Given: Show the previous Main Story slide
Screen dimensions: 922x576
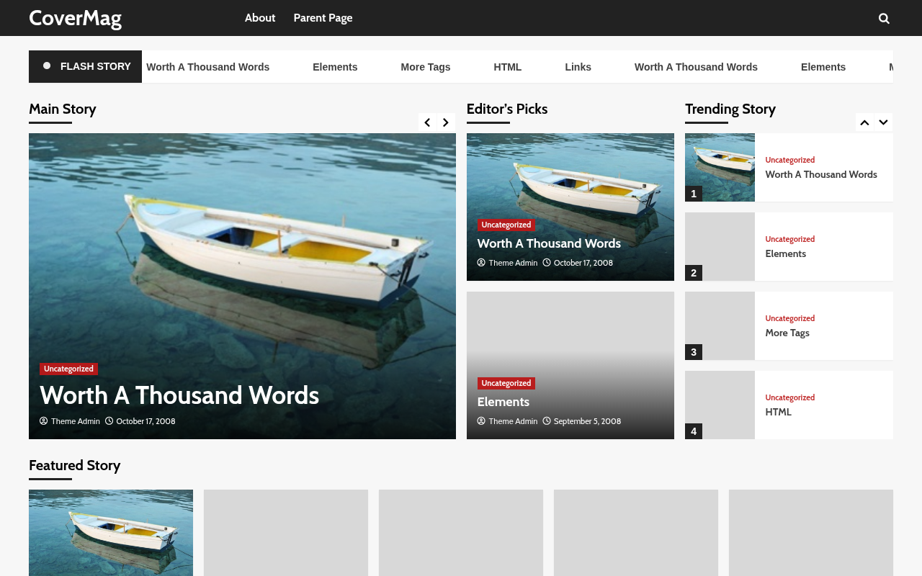Looking at the screenshot, I should 427,122.
